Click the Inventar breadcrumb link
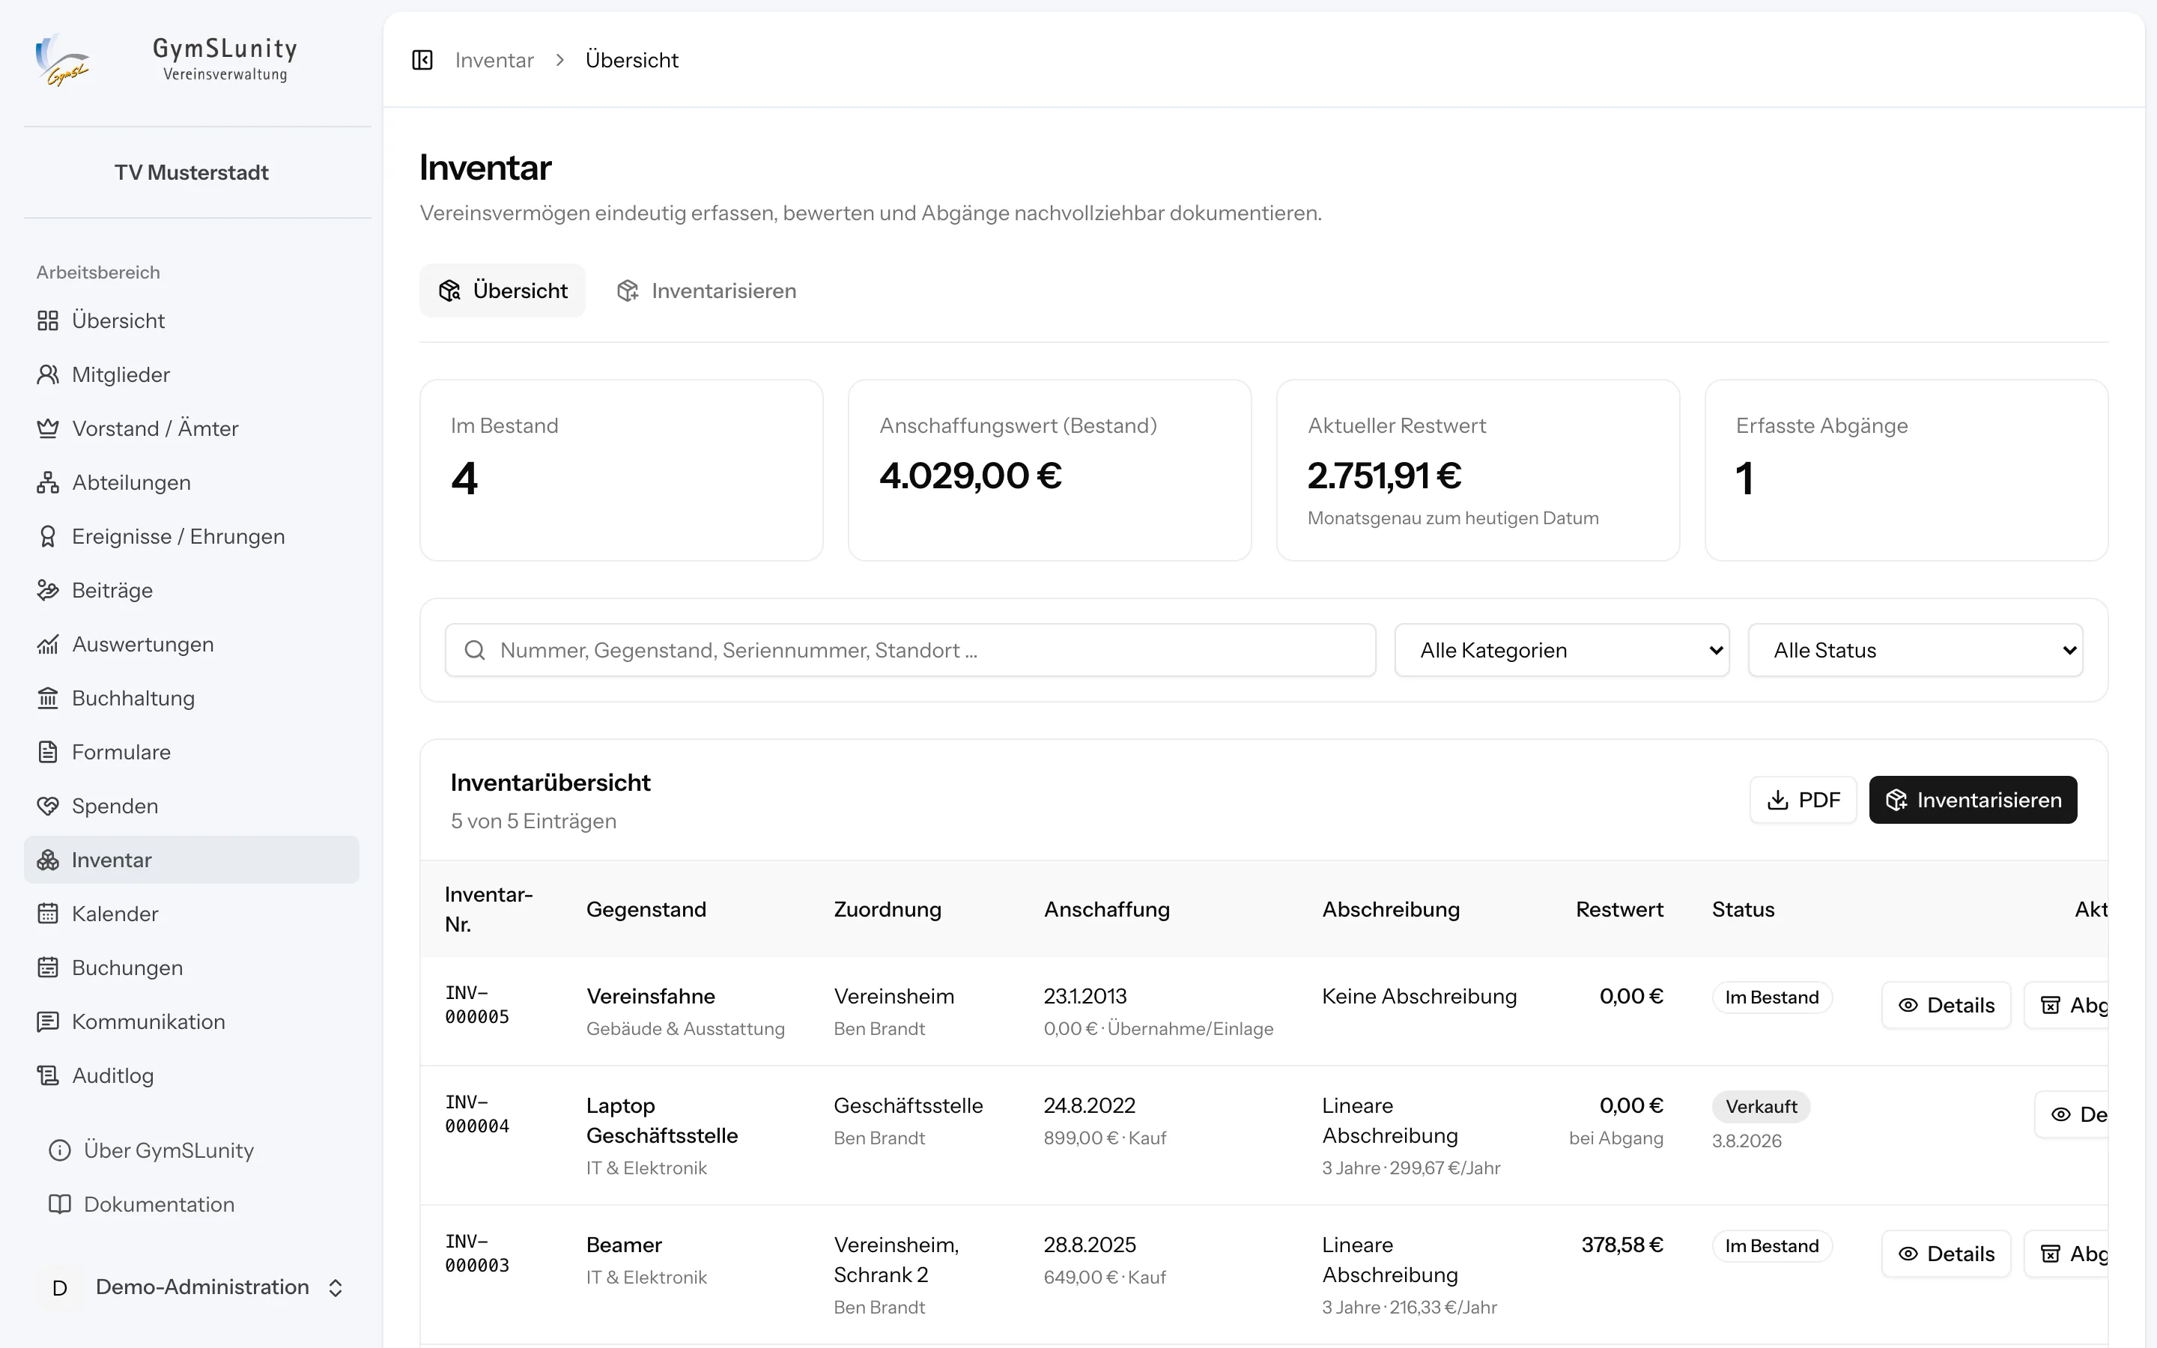Viewport: 2157px width, 1348px height. 494,60
